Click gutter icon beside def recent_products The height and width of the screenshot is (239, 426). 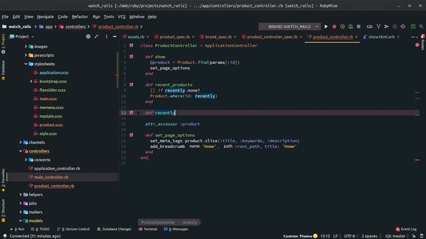click(131, 85)
